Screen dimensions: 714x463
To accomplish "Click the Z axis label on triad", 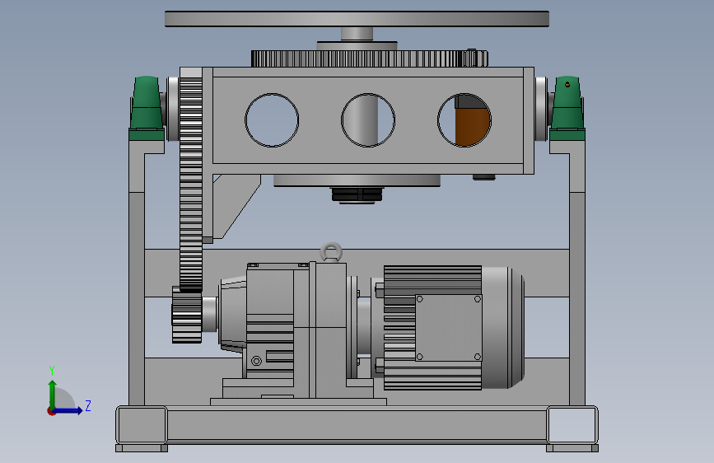I will [88, 405].
